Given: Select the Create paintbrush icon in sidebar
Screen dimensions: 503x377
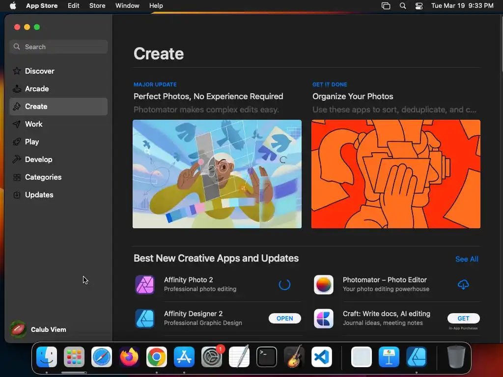Looking at the screenshot, I should pos(17,106).
